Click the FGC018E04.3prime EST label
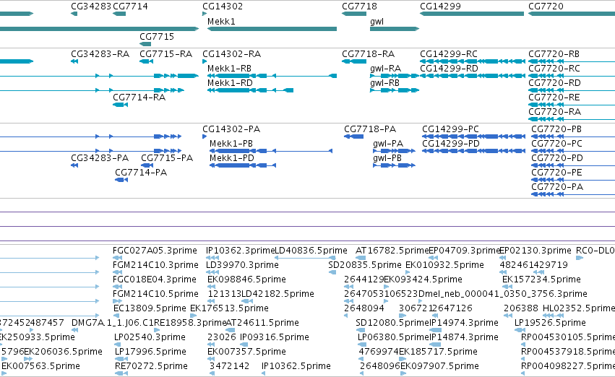 pyautogui.click(x=155, y=279)
